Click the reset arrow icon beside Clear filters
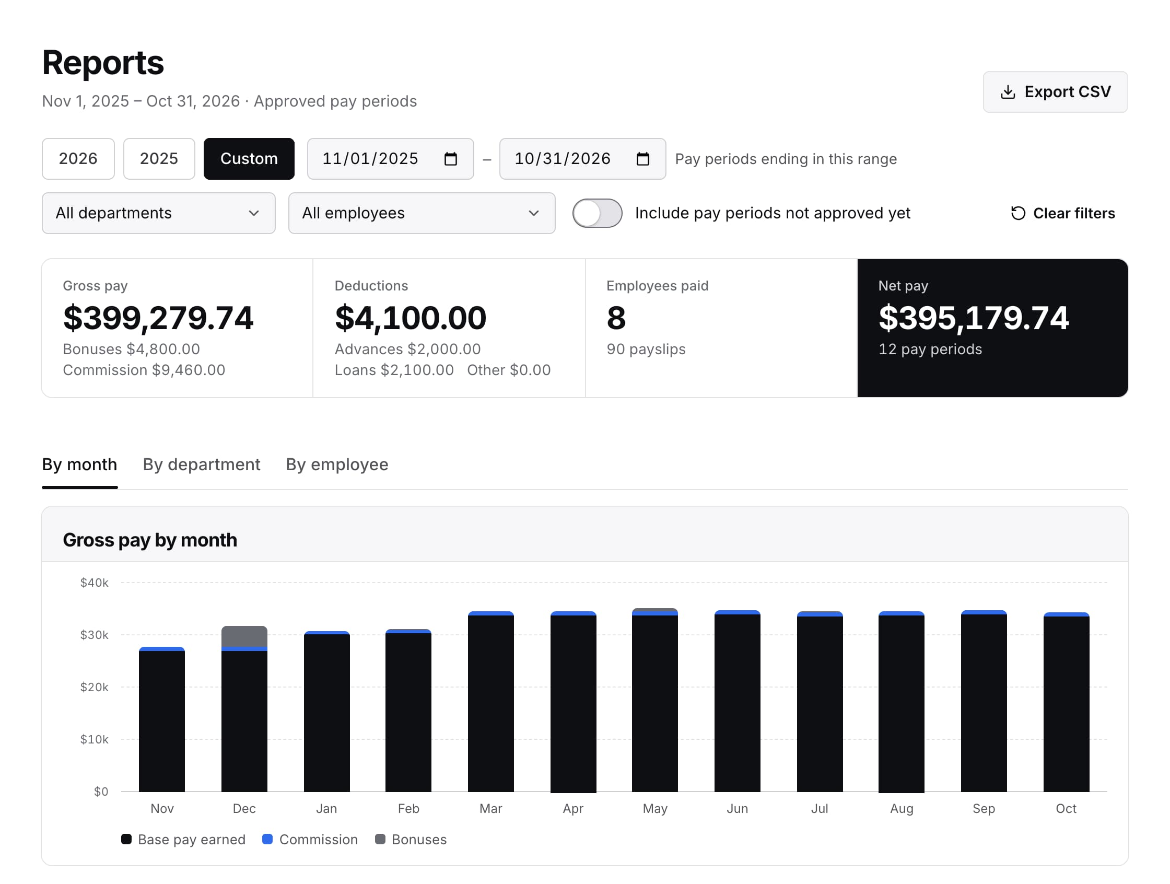Viewport: 1170px width, 884px height. [1018, 213]
